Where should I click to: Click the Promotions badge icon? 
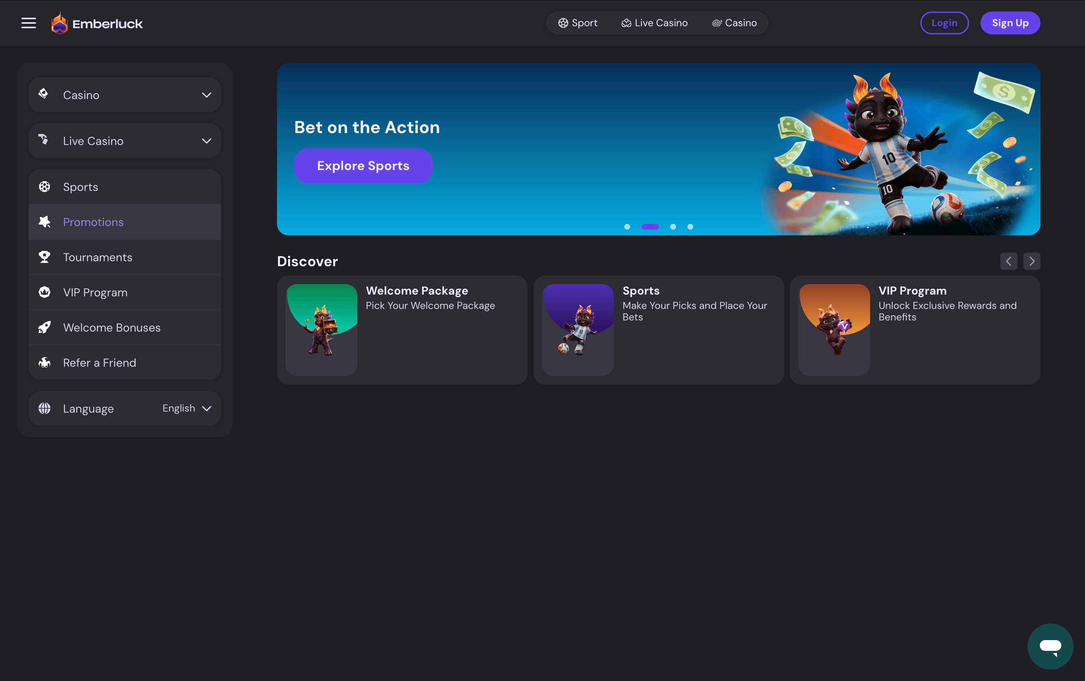(x=44, y=222)
